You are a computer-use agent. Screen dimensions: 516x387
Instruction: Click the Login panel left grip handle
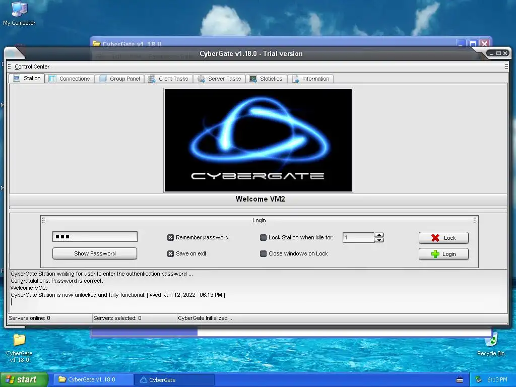(43, 220)
